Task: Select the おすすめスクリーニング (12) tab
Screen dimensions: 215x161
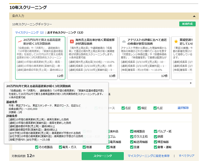Action: [65, 33]
